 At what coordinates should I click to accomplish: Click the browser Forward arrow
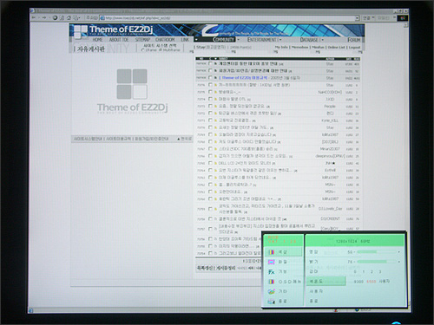coord(44,17)
